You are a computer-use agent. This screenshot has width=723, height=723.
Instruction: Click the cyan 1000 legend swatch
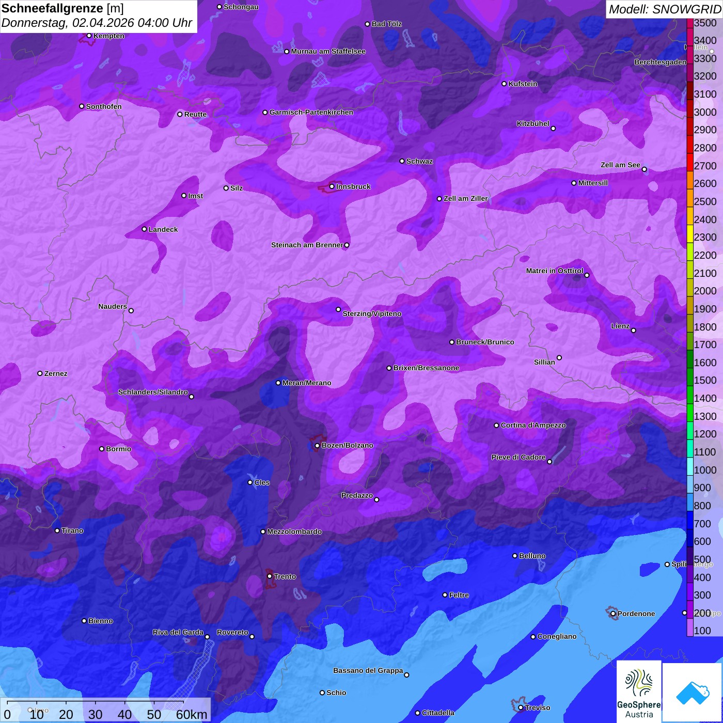click(690, 466)
